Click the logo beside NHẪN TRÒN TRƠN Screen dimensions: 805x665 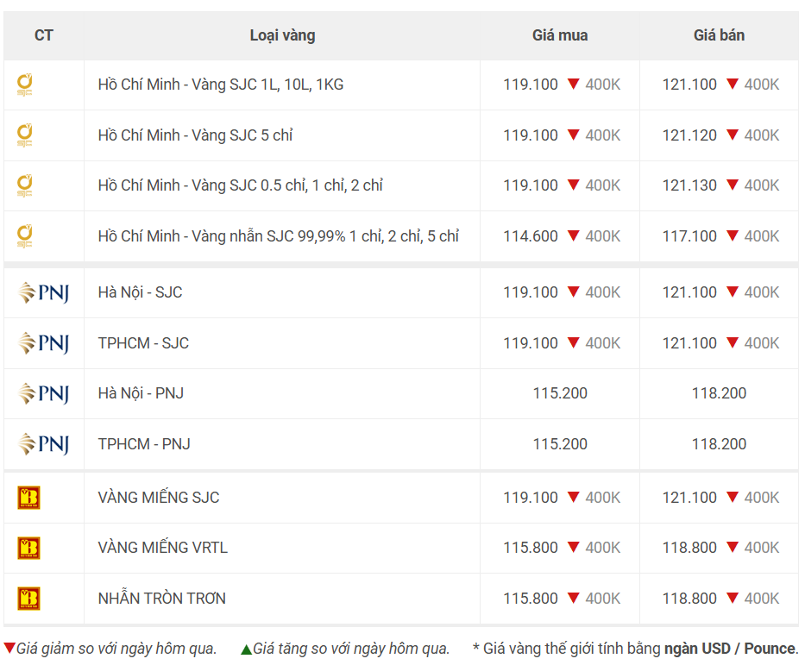pos(28,599)
